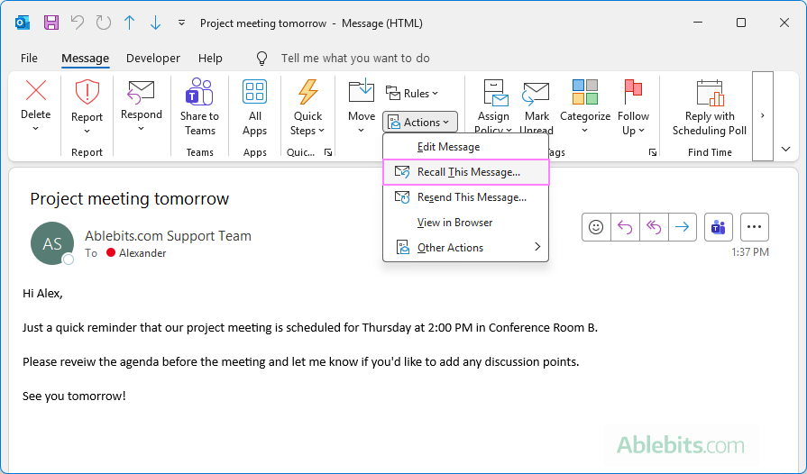Choose Resend This Message
807x474 pixels.
pyautogui.click(x=466, y=197)
